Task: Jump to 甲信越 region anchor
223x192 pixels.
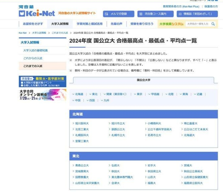Action: click(x=154, y=94)
